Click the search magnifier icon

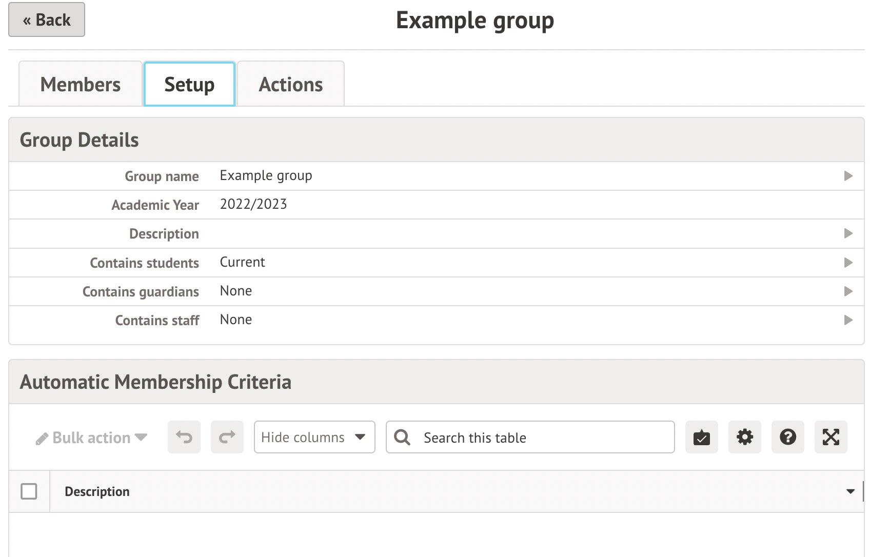pos(402,437)
